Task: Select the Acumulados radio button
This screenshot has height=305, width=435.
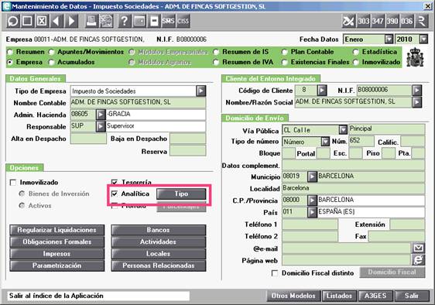Action: [x=51, y=63]
